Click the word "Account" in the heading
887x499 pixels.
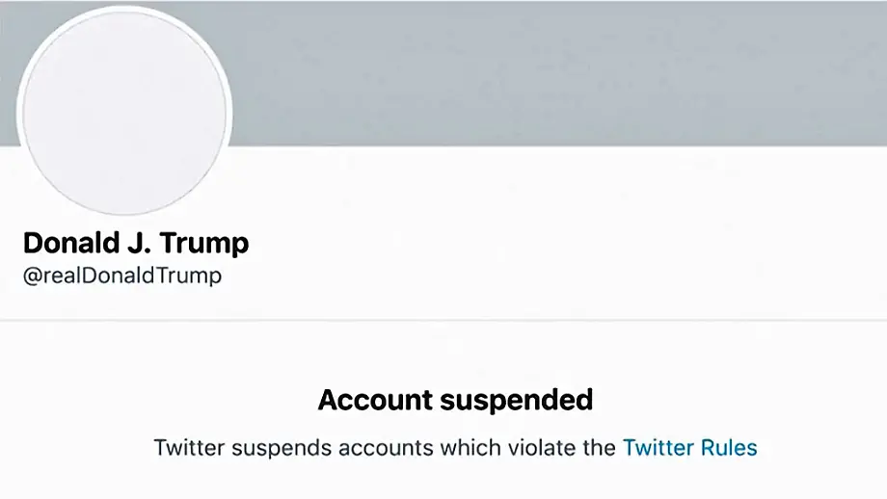[x=372, y=400]
